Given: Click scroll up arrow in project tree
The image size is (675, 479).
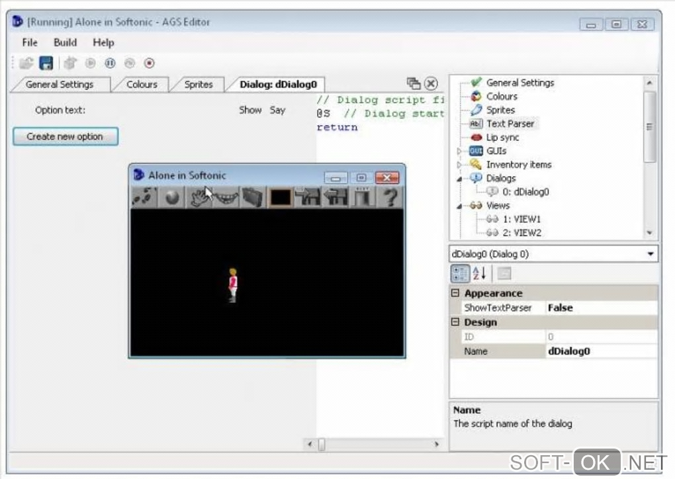Looking at the screenshot, I should [650, 83].
